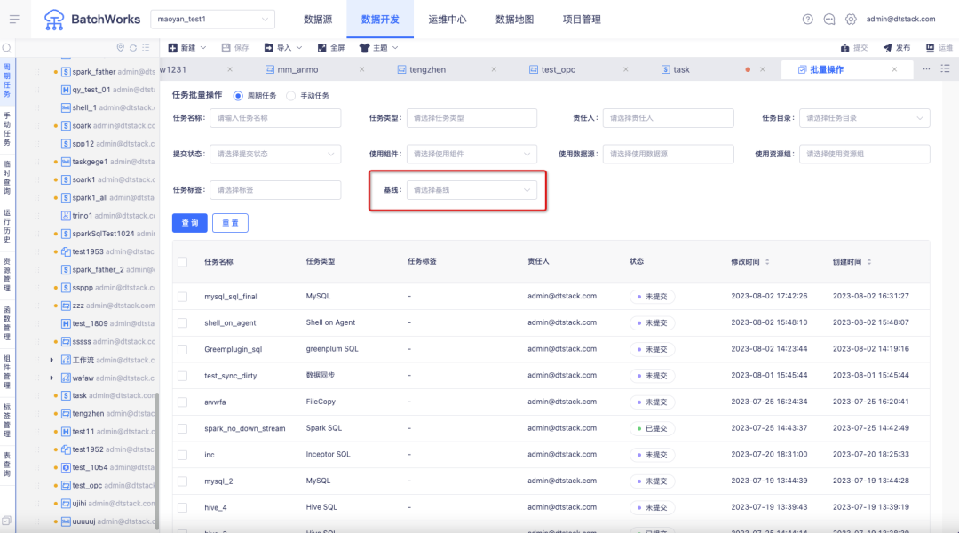
Task: Check the box for mysql_sql_final row
Action: (x=183, y=296)
